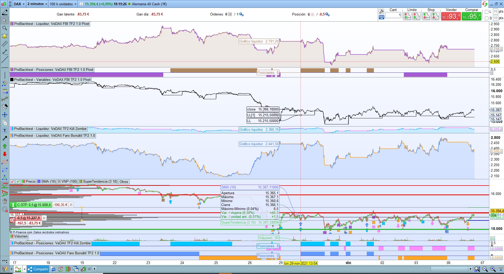Pick the text annotation tool
Screen dimensions: 504x274
point(5,130)
